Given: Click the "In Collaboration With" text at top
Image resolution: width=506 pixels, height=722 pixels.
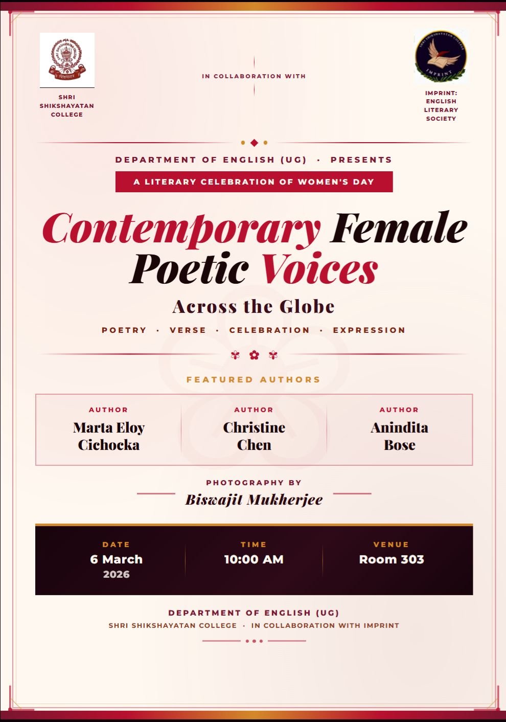Looking at the screenshot, I should click(254, 76).
